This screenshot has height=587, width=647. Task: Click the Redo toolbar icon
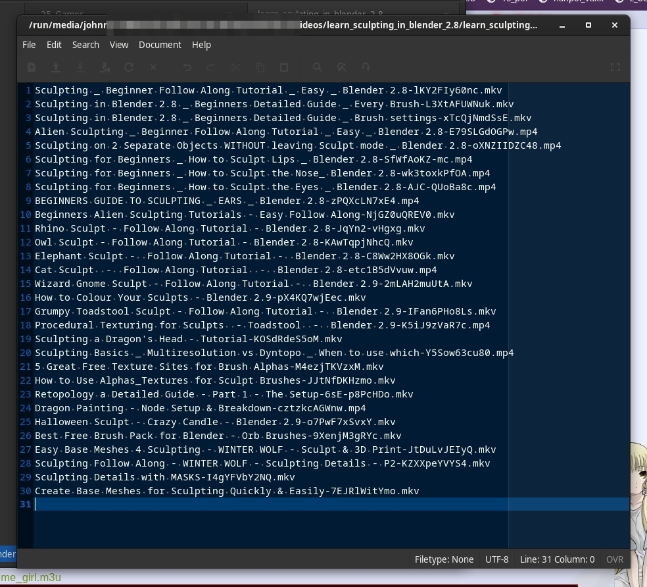[x=211, y=67]
